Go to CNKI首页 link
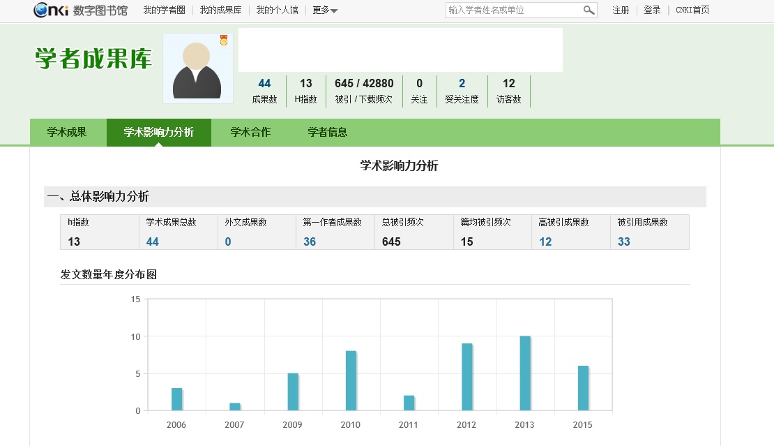The image size is (774, 446). tap(692, 10)
